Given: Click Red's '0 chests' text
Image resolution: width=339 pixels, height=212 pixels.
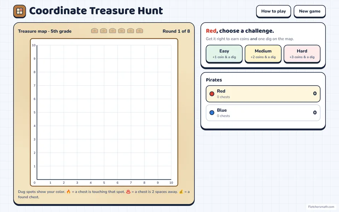Looking at the screenshot, I should click(223, 97).
